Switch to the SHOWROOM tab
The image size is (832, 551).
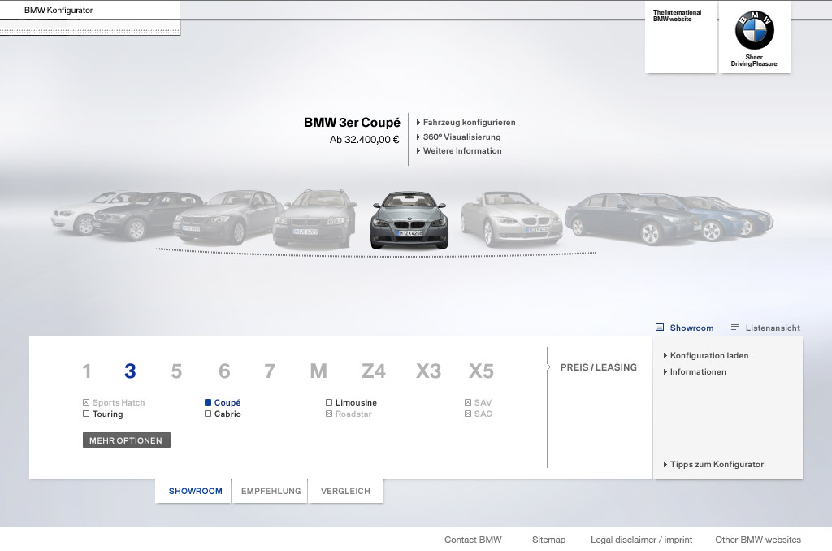[193, 491]
